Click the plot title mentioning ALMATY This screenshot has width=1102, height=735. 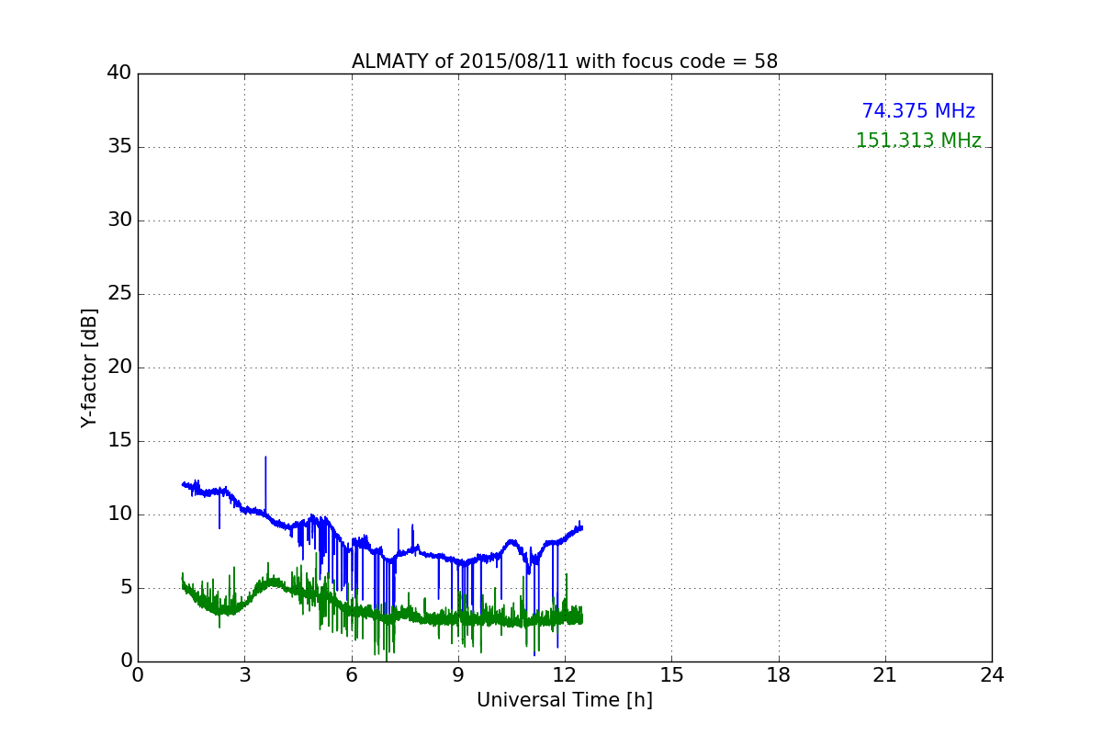click(565, 62)
